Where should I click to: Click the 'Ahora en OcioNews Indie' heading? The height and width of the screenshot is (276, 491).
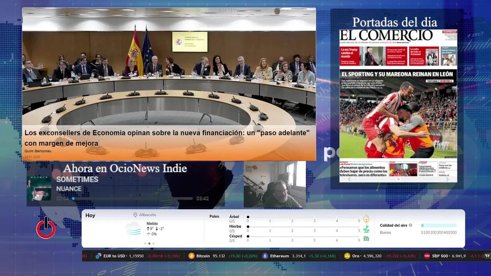(x=125, y=168)
